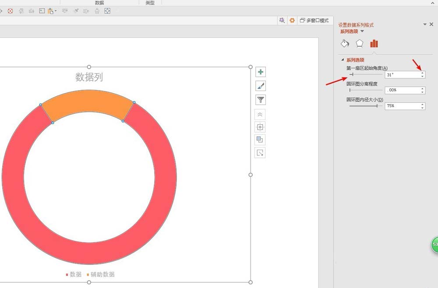Image resolution: width=438 pixels, height=288 pixels.
Task: Click the chart title 数据列
Action: (x=89, y=77)
